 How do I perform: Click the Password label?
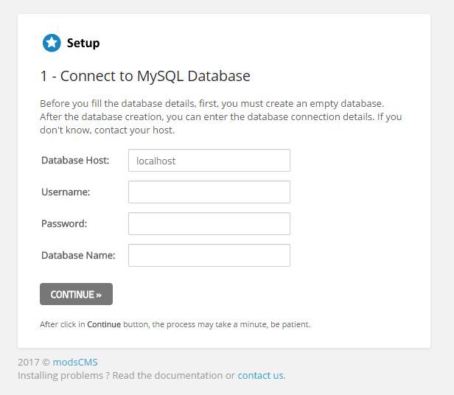(x=64, y=224)
